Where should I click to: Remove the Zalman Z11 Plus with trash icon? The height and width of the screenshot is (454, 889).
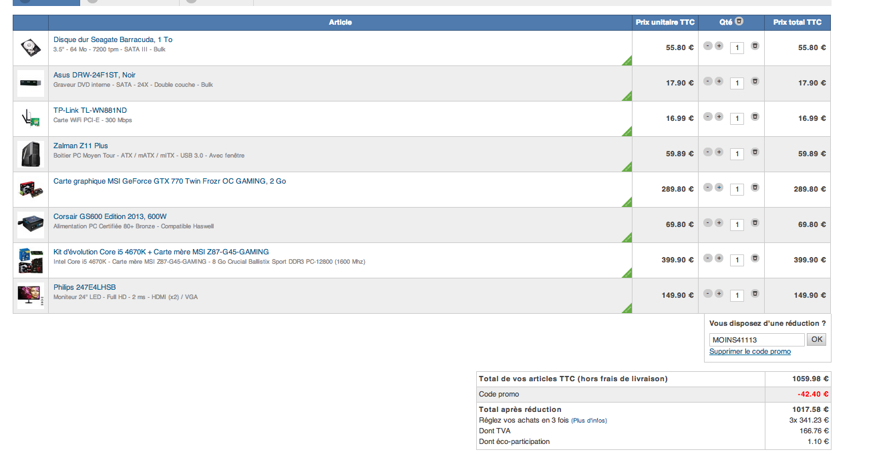[x=755, y=152]
